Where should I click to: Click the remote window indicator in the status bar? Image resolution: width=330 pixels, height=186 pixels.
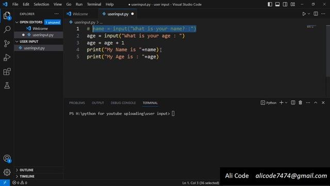(x=5, y=182)
